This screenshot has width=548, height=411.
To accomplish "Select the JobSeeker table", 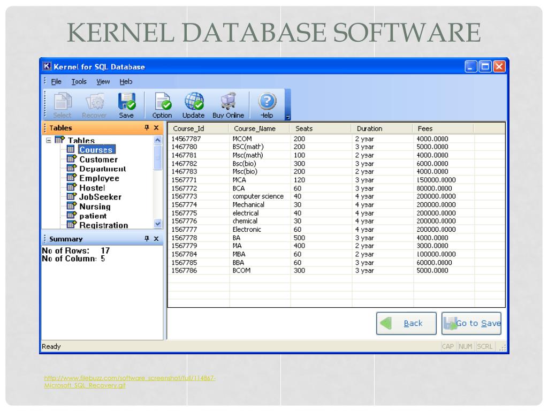I will [x=100, y=197].
